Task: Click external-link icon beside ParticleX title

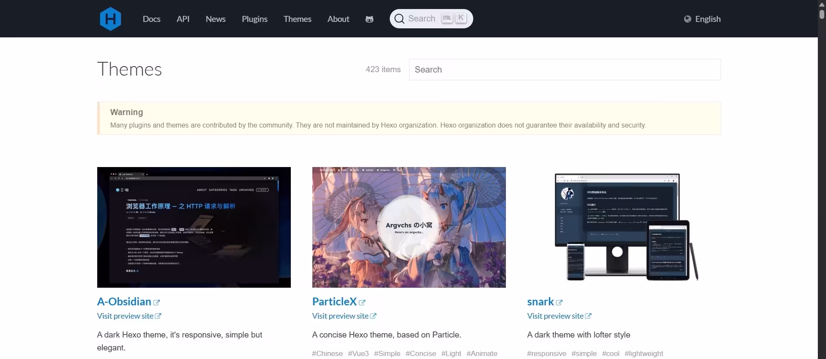Action: 362,302
